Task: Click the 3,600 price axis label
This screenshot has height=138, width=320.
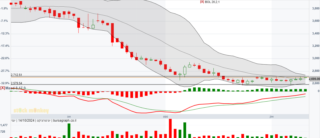Action: tap(316, 21)
